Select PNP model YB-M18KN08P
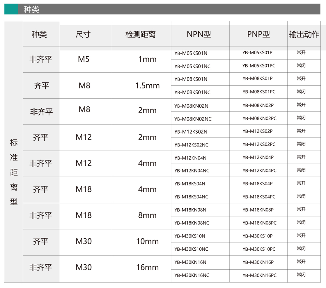The image size is (326, 288). tap(258, 210)
